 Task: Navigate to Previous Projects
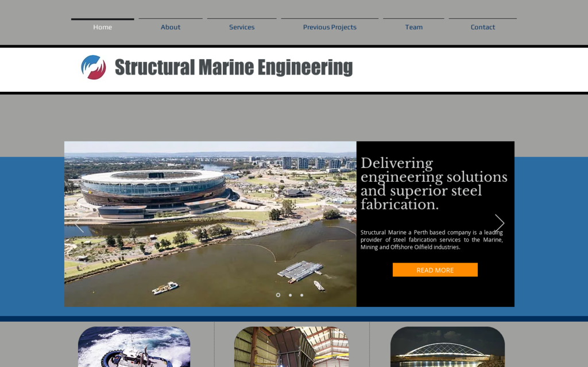[x=329, y=26]
